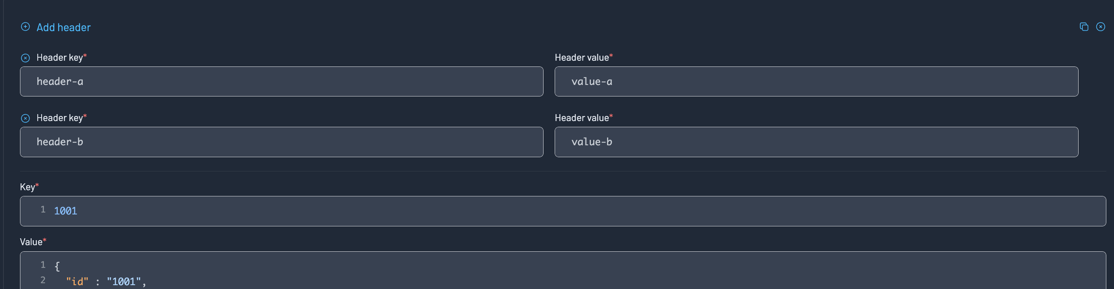
Task: Click the plus icon beside Add header
Action: click(25, 27)
